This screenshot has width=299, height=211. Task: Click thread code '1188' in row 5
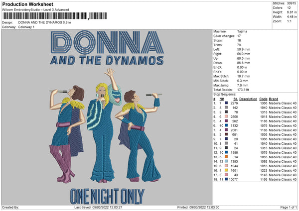tap(264, 121)
